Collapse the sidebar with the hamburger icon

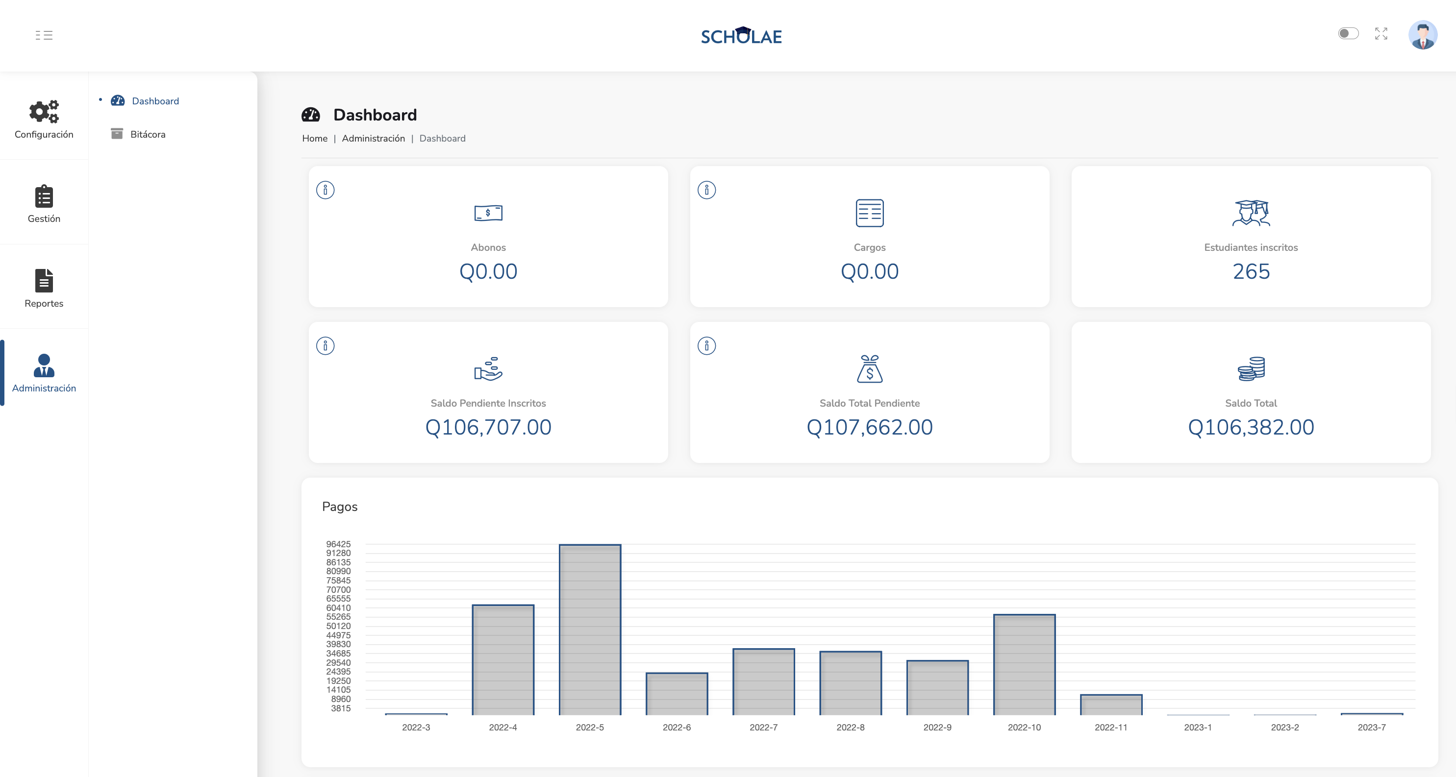45,35
